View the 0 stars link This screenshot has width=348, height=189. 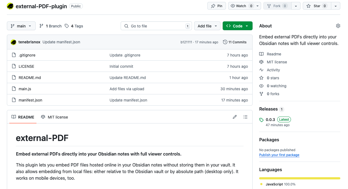[x=269, y=78]
